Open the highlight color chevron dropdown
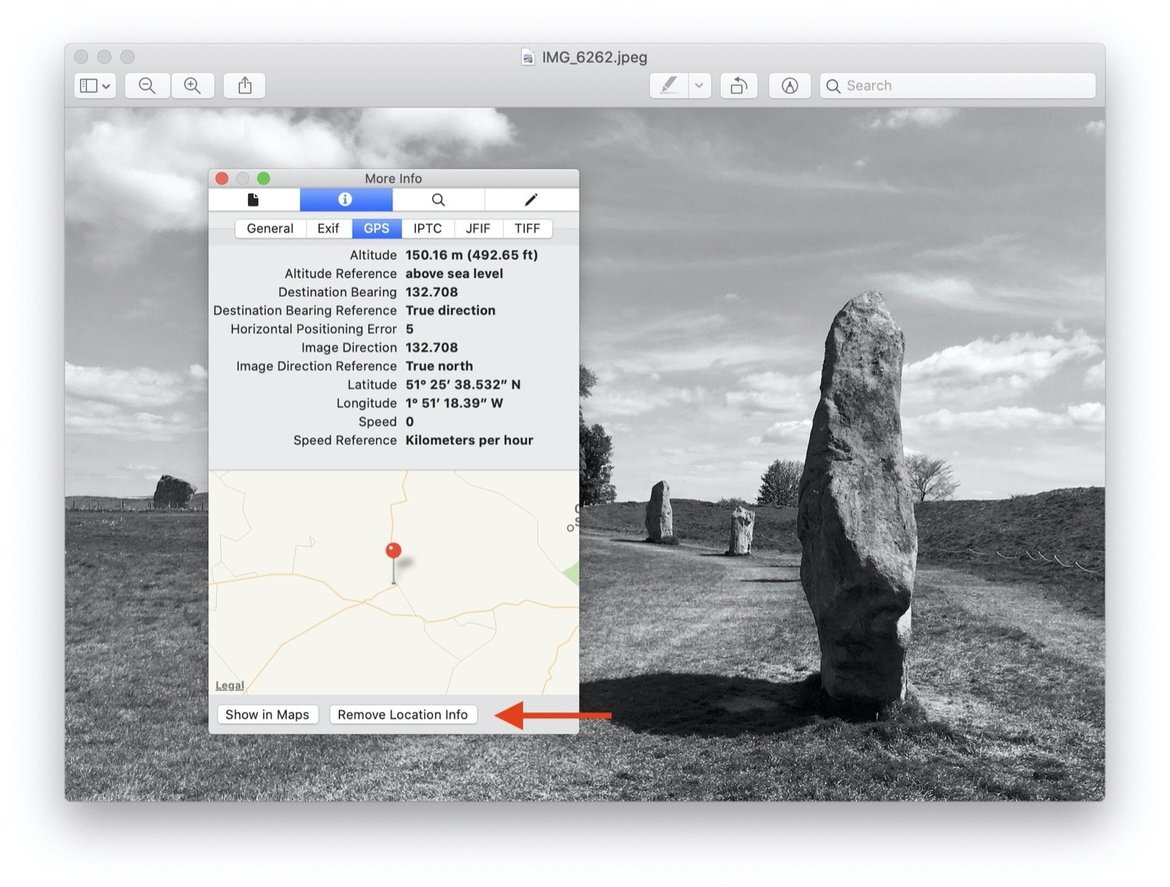This screenshot has height=887, width=1170. pyautogui.click(x=698, y=85)
